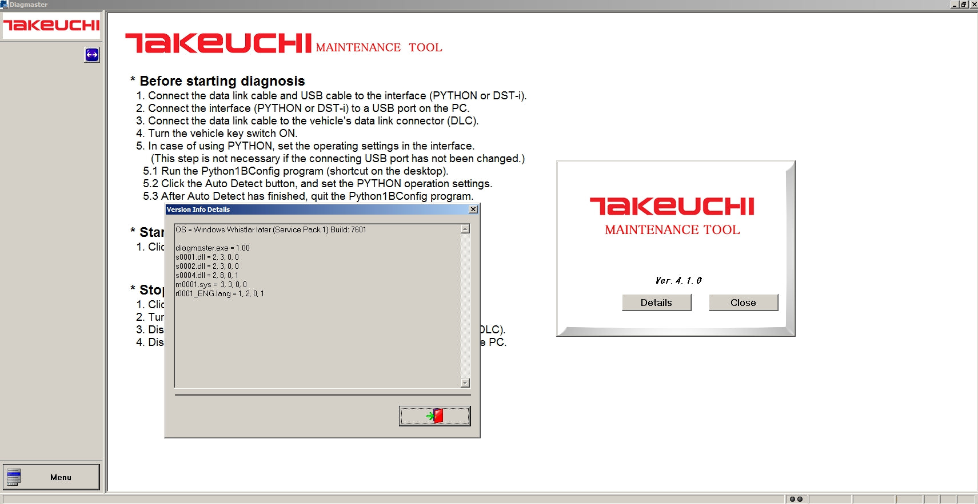Click the Takeuchi logo in the version panel
Image resolution: width=978 pixels, height=504 pixels.
tap(672, 207)
